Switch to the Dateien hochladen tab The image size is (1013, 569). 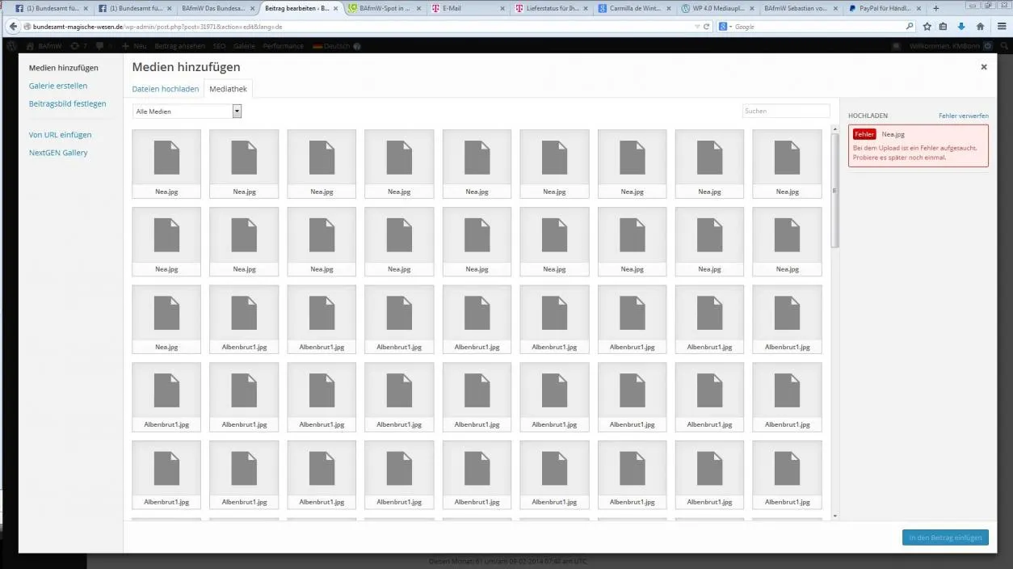click(166, 89)
